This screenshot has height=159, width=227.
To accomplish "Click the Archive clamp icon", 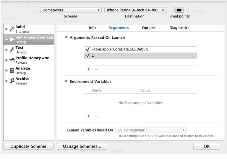I will coord(12,81).
